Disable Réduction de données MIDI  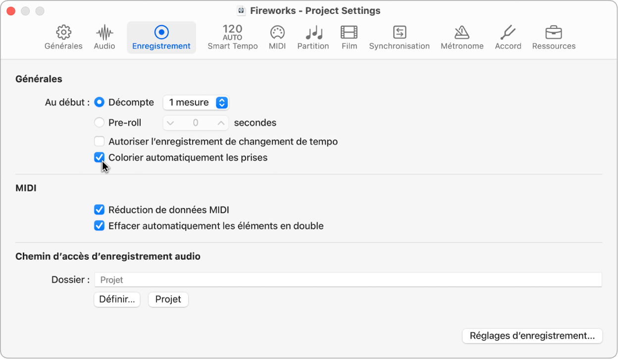pos(100,210)
